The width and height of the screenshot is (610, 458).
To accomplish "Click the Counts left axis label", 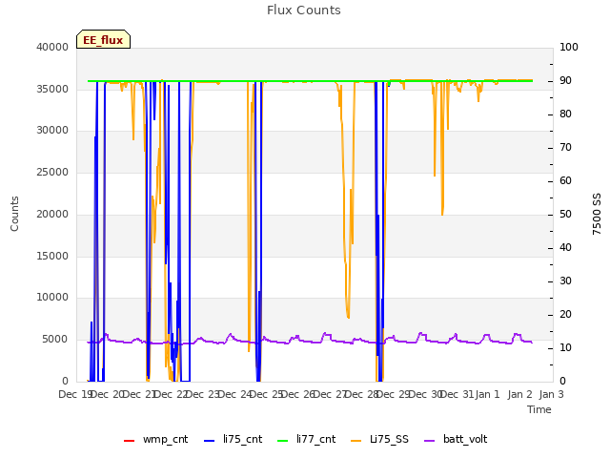I will tap(14, 214).
